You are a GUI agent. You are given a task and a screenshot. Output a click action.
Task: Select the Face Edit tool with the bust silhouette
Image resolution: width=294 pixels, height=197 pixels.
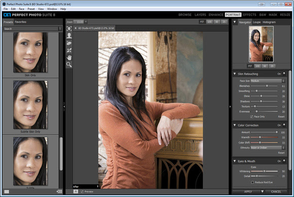pyautogui.click(x=69, y=36)
